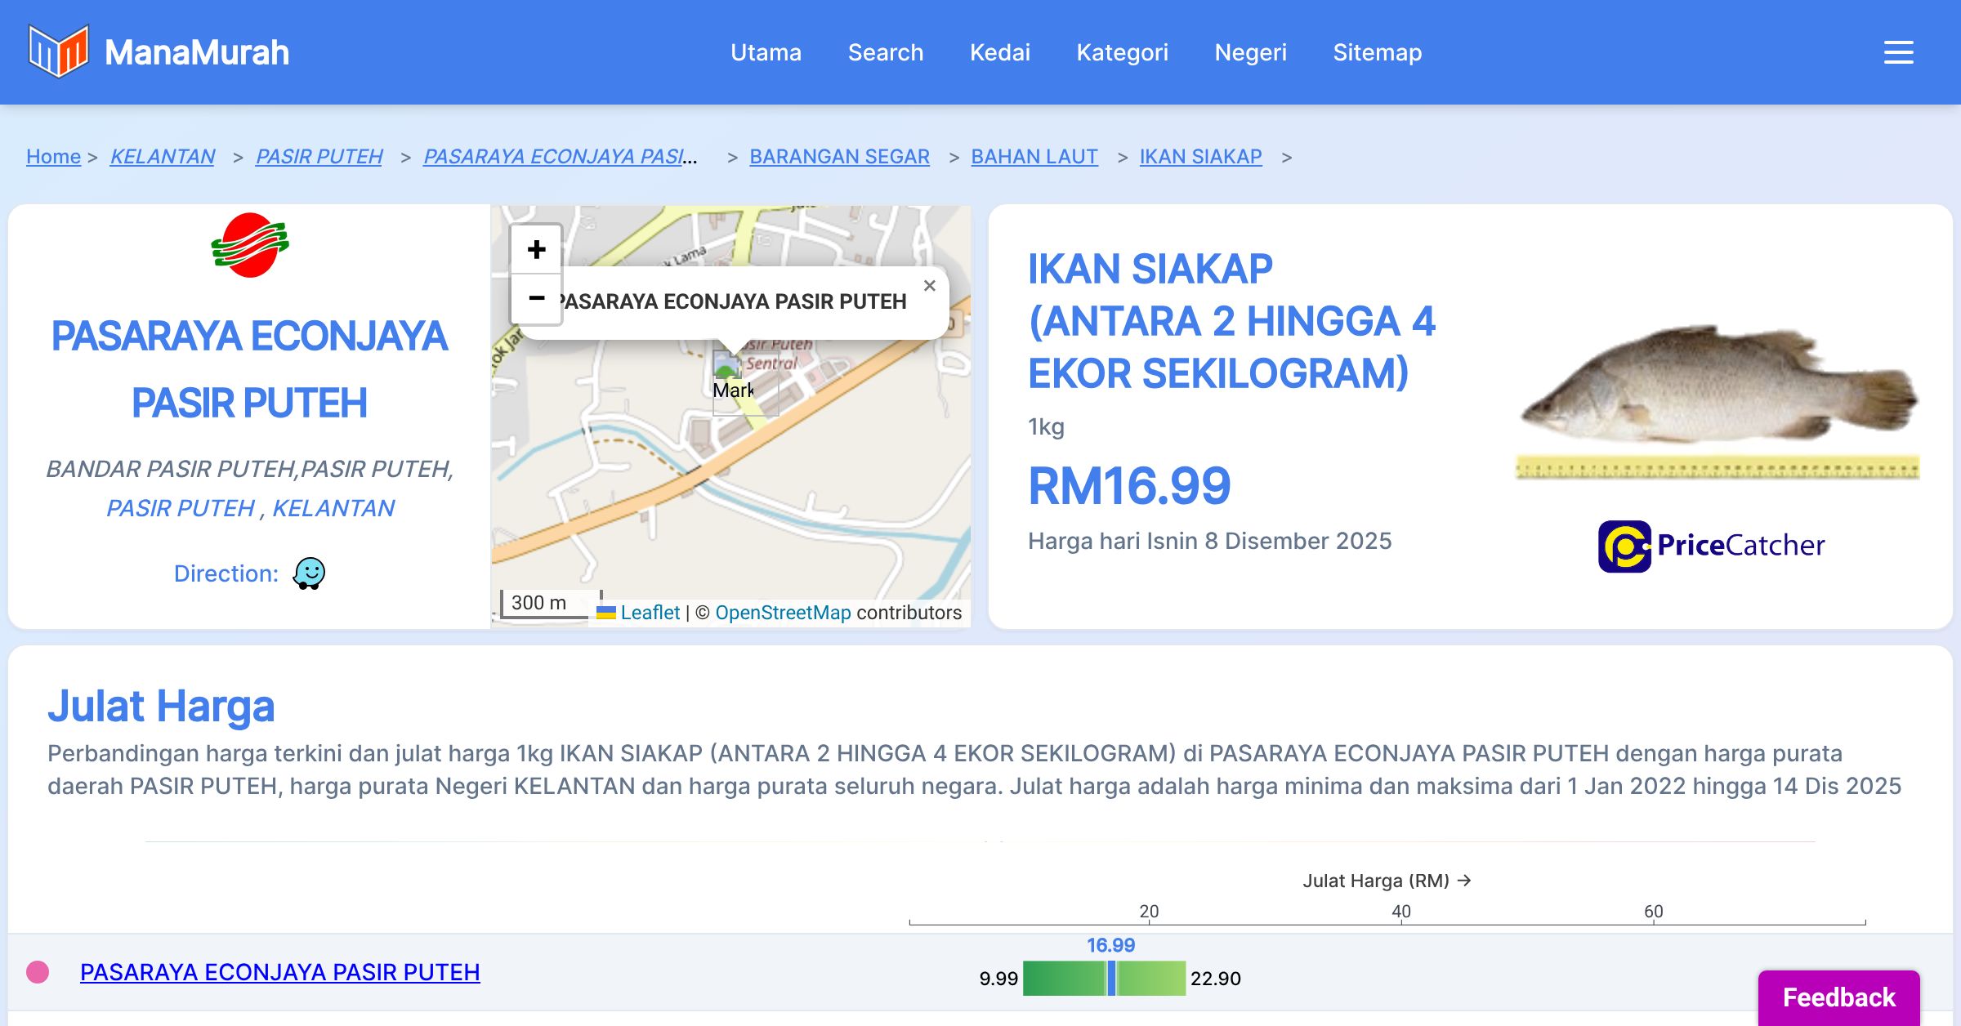This screenshot has height=1026, width=1961.
Task: Click the PriceCatcher logo
Action: [x=1712, y=546]
